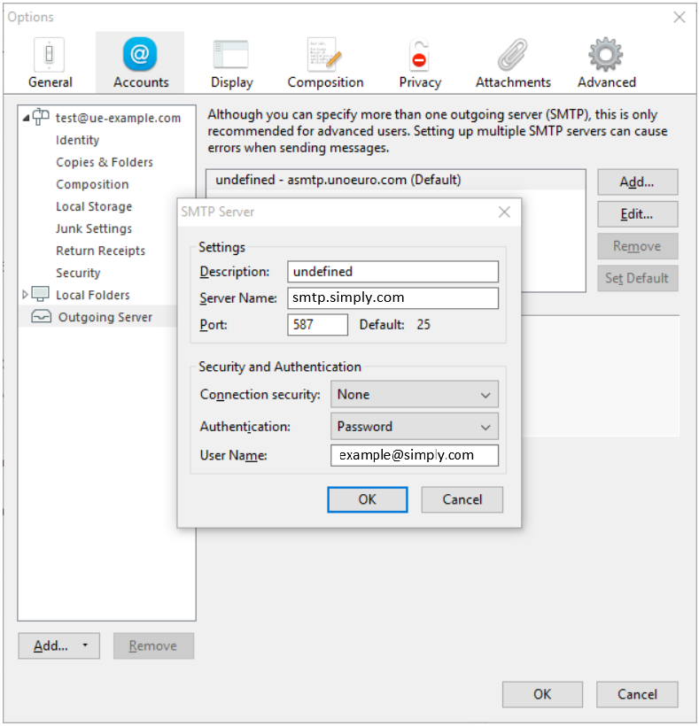Open the Connection security dropdown
The width and height of the screenshot is (699, 726).
click(x=414, y=394)
